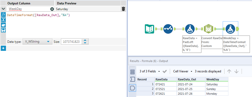Select the cell 072621
The height and width of the screenshot is (97, 252).
(x=165, y=94)
